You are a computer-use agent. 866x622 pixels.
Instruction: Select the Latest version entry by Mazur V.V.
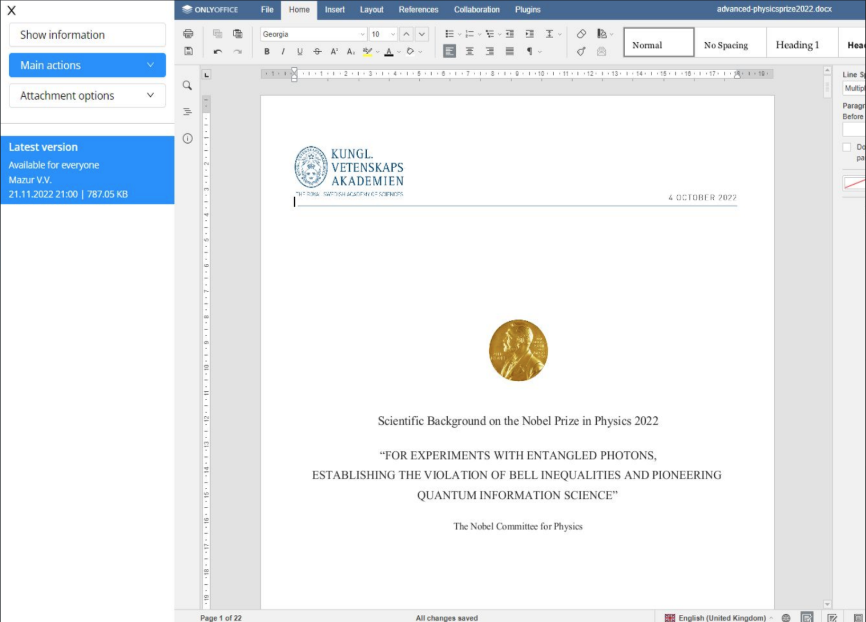[x=87, y=170]
